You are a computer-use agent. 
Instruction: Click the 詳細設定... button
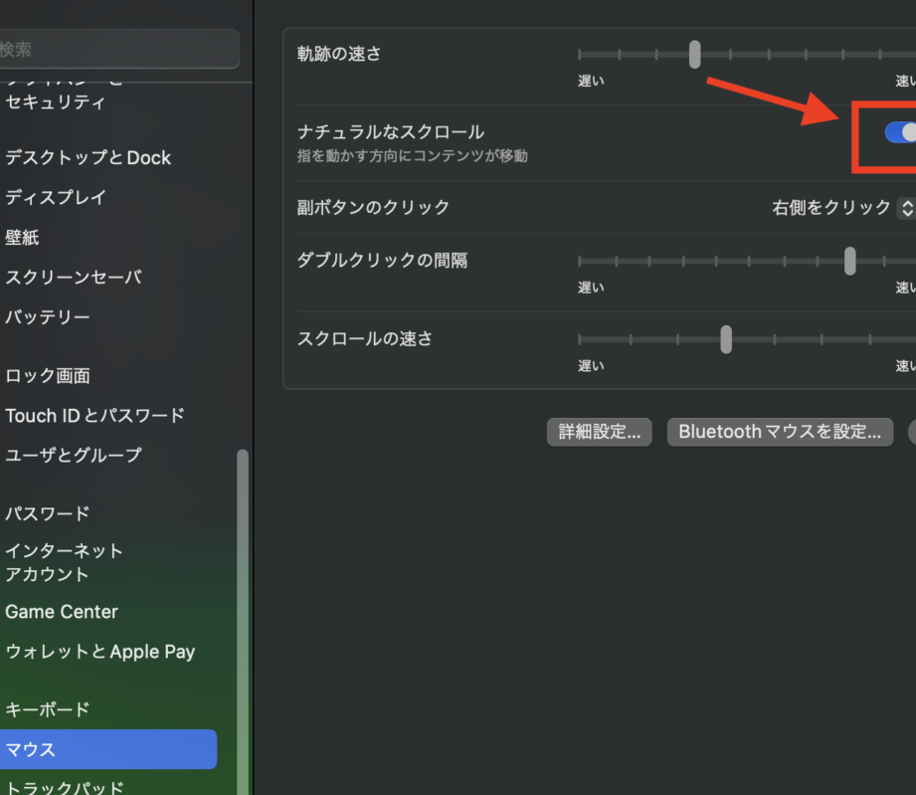tap(599, 432)
